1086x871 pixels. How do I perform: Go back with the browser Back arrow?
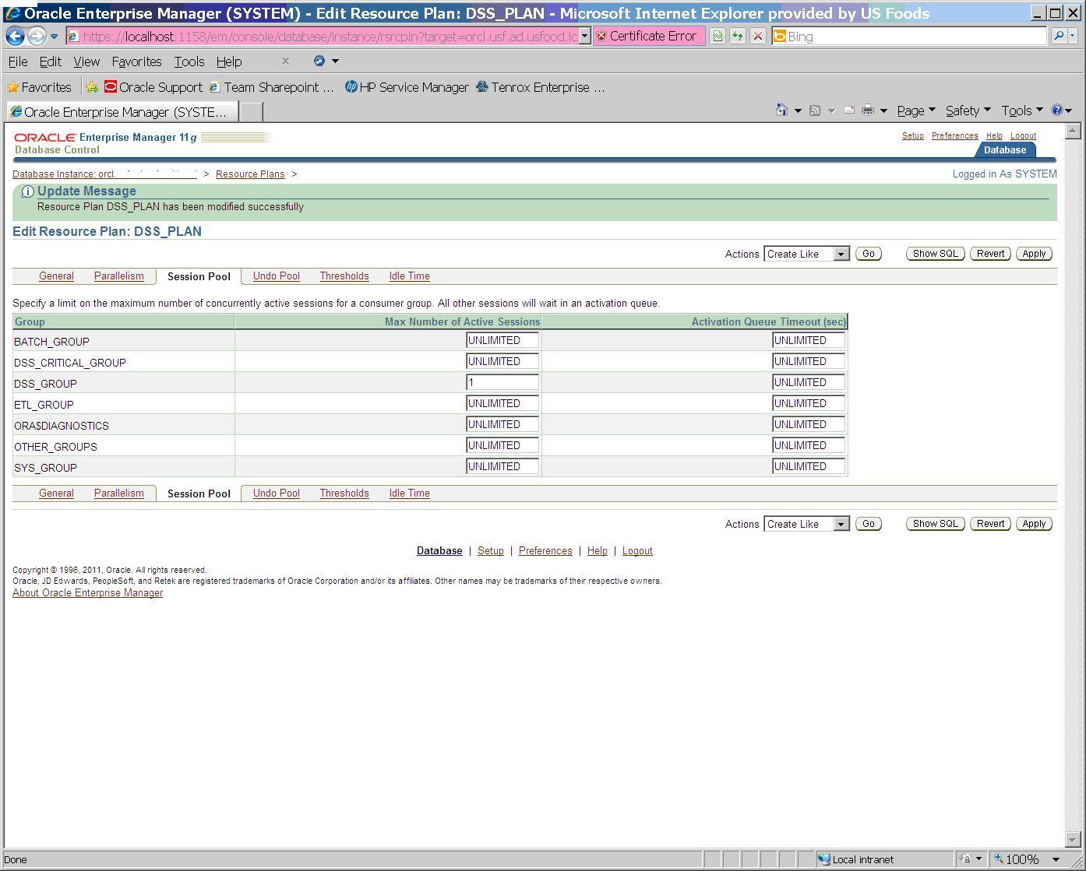pos(15,37)
